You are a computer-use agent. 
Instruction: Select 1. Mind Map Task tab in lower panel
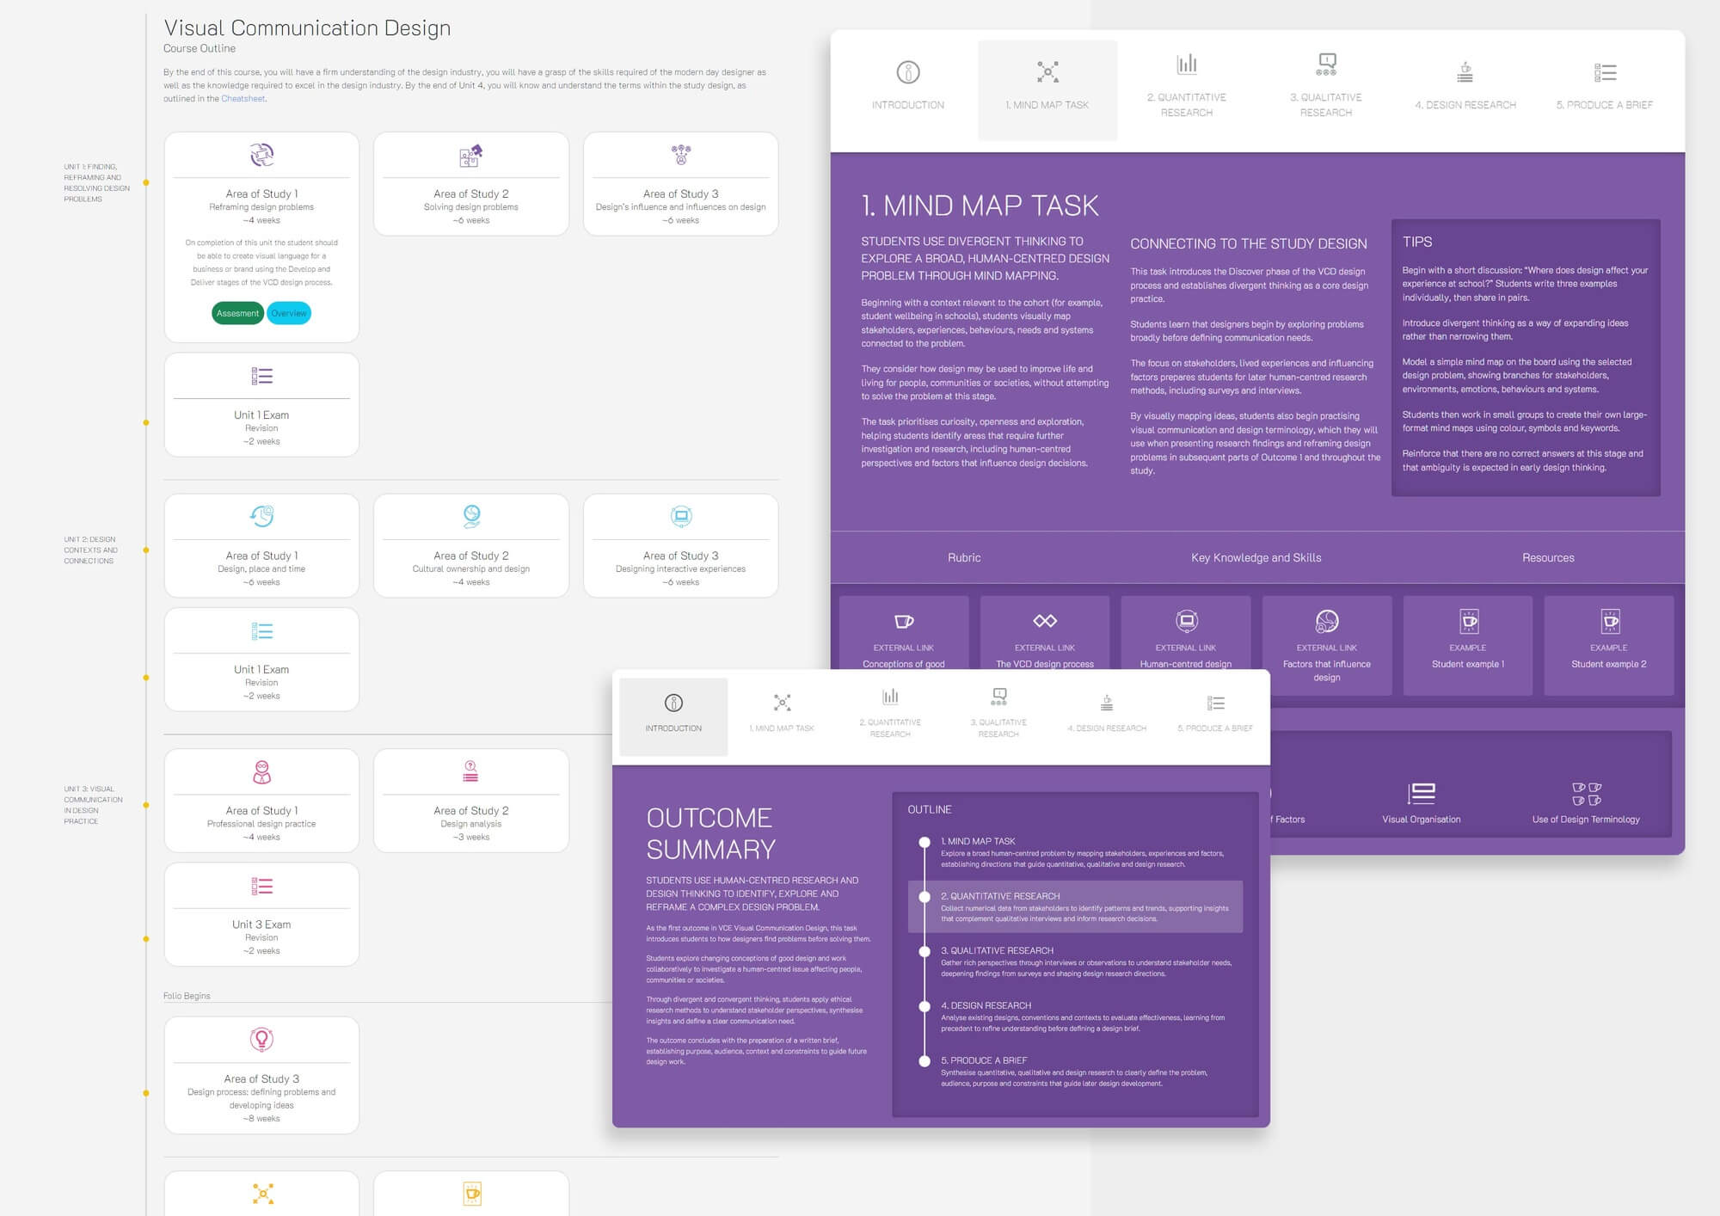coord(782,716)
